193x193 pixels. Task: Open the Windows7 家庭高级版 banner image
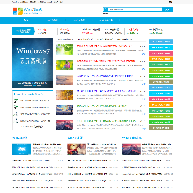click(32, 63)
